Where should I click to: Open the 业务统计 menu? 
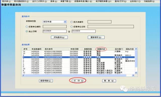pos(135,1)
